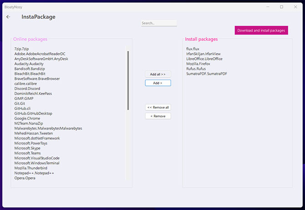The image size is (305, 210).
Task: Select Adobe.AdobeAcrobatReaderDC package
Action: tap(40, 54)
